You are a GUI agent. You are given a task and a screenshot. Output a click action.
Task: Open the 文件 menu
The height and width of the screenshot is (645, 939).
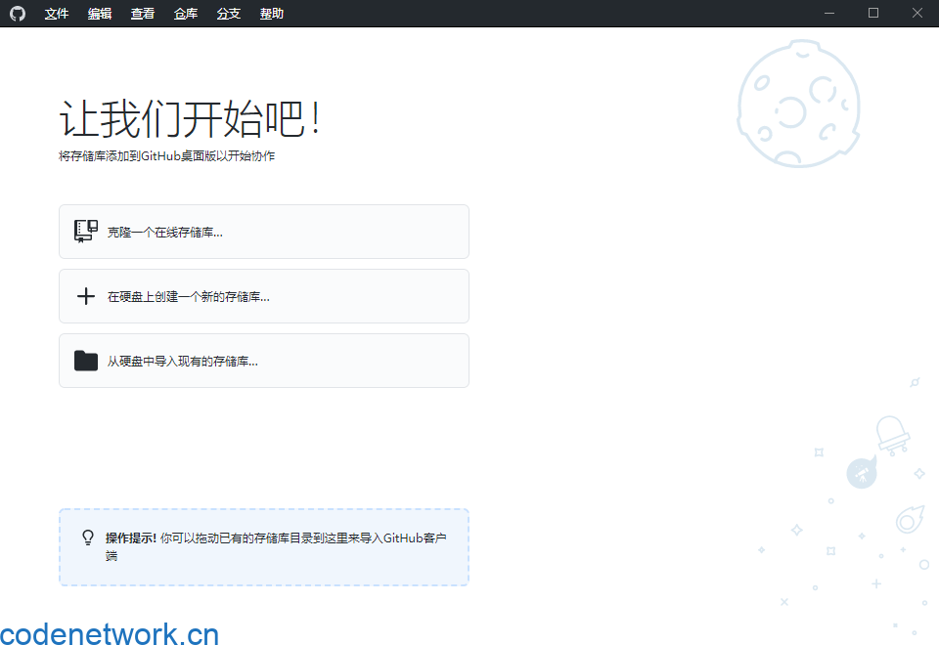(56, 13)
